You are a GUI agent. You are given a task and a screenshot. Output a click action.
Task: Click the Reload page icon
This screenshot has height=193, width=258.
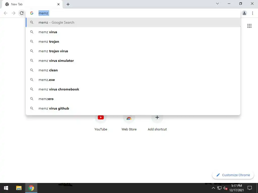pyautogui.click(x=22, y=13)
